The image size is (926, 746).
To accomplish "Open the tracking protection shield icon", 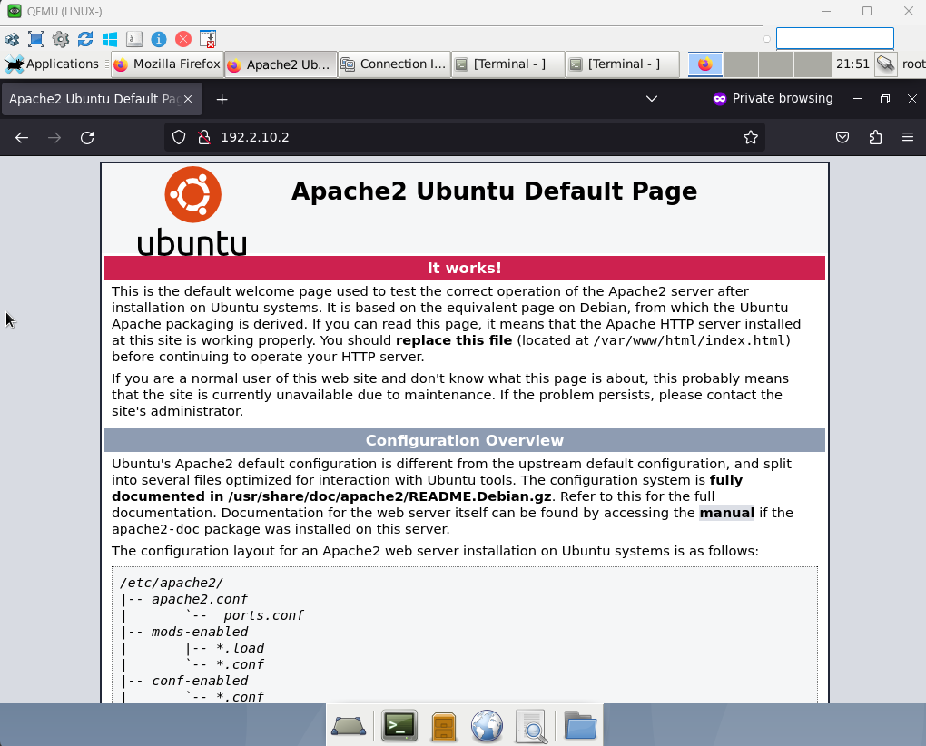I will point(178,138).
